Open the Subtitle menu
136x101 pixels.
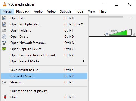(66, 11)
